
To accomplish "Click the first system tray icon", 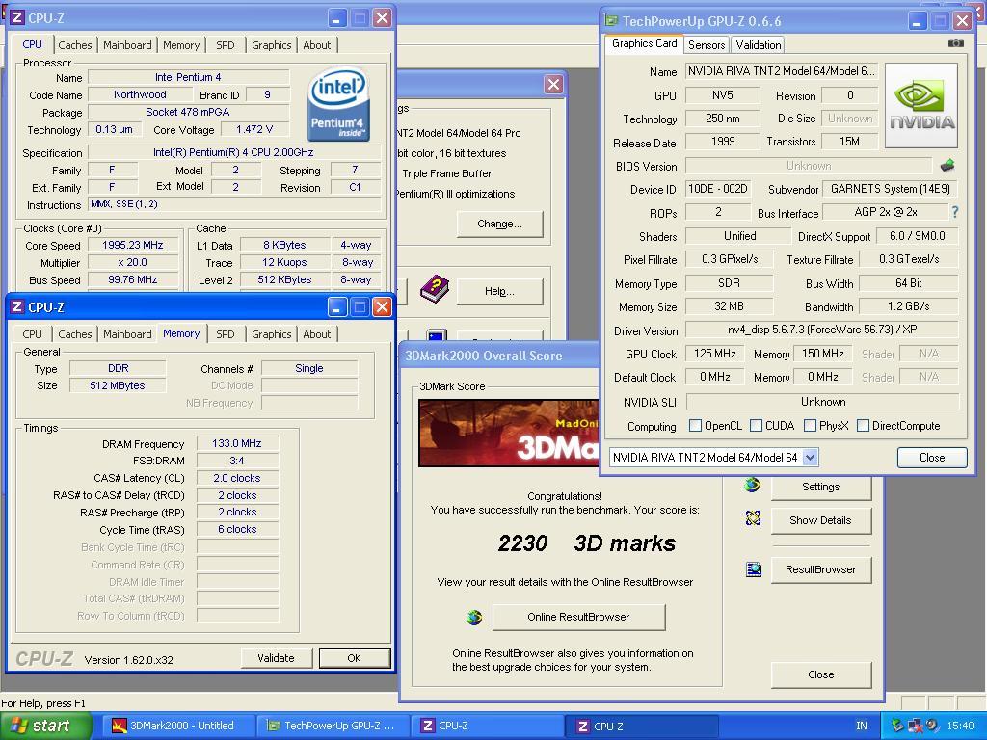I will [x=897, y=726].
